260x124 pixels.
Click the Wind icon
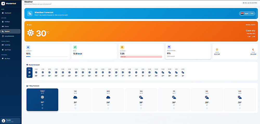pos(75,47)
